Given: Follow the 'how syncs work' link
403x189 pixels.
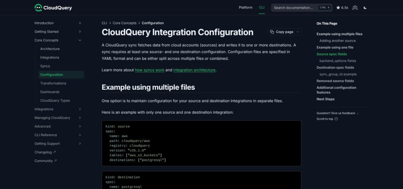Looking at the screenshot, I should pos(150,70).
